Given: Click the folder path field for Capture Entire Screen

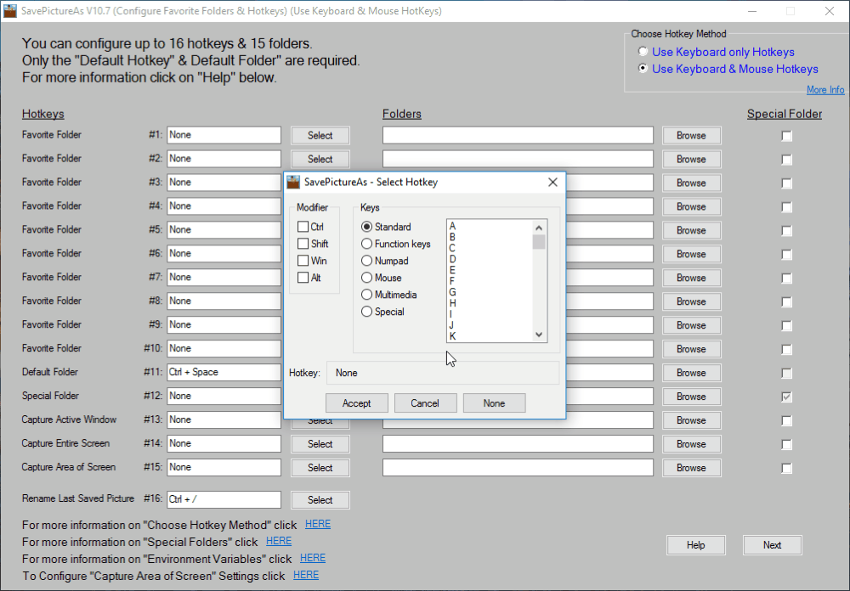Looking at the screenshot, I should (518, 443).
